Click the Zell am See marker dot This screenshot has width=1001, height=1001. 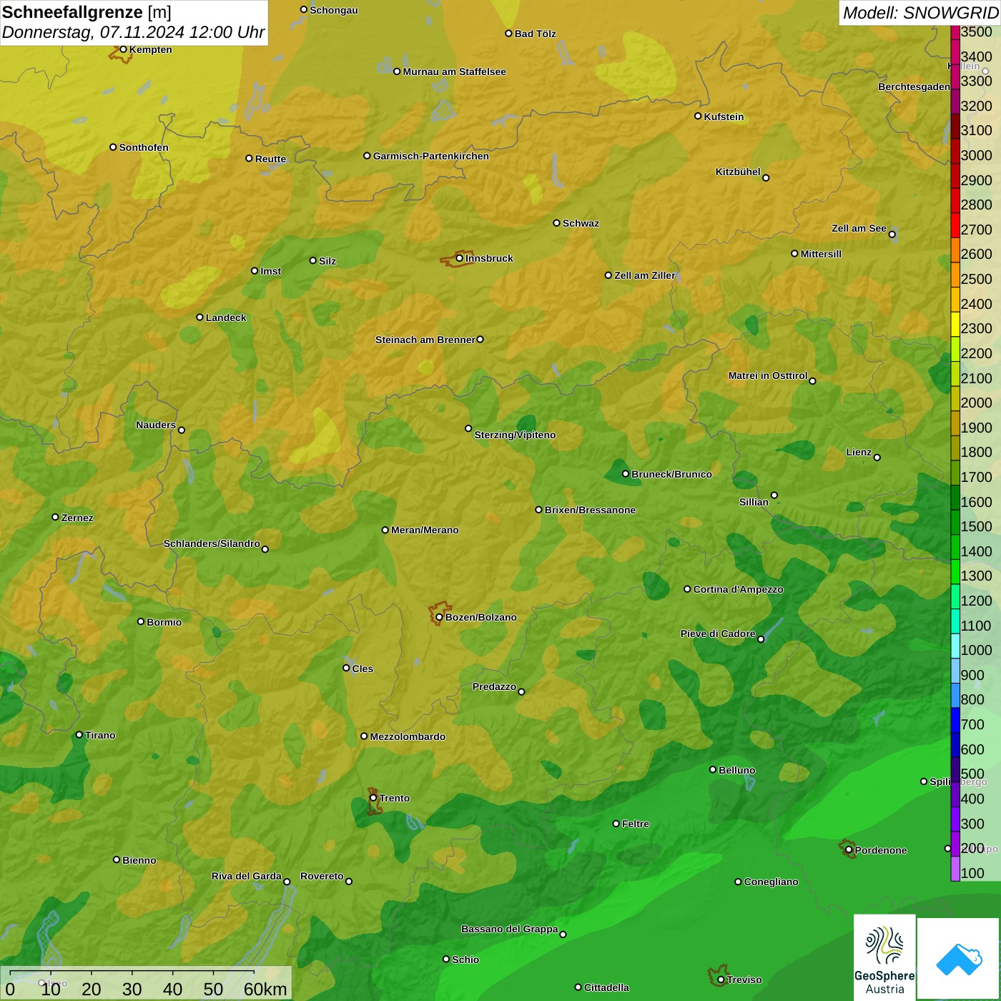892,234
